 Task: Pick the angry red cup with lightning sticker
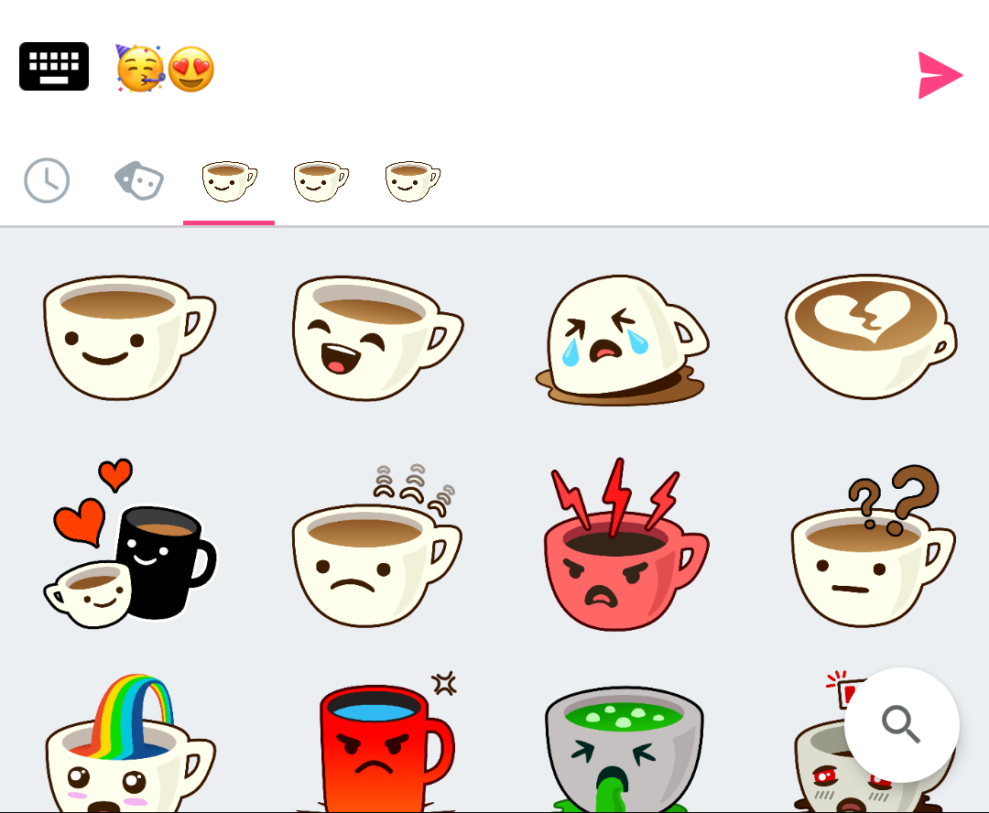coord(626,544)
